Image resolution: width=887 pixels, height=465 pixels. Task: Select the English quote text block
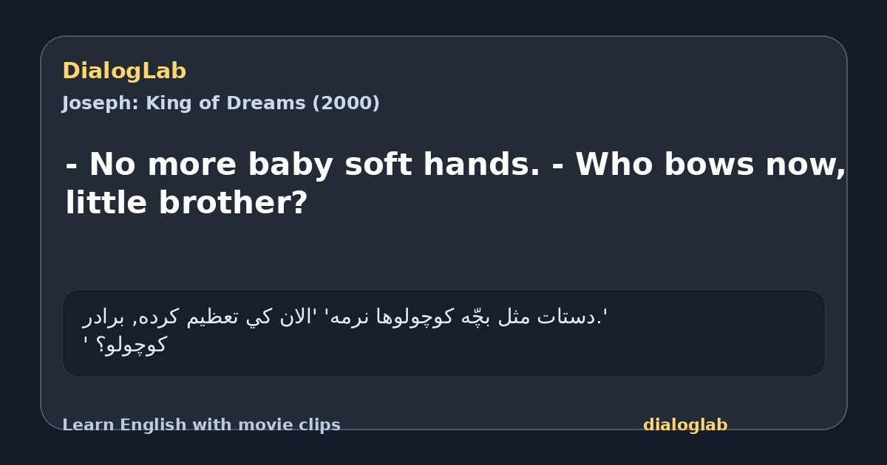coord(455,184)
